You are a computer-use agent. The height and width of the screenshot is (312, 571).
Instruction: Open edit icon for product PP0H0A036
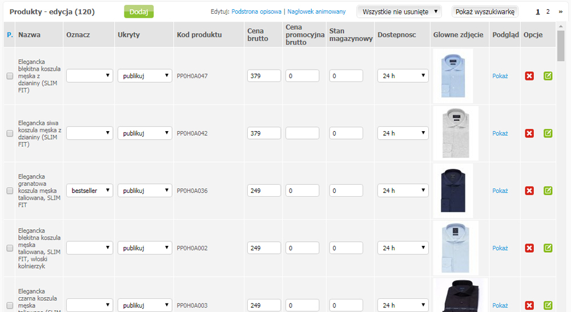(548, 191)
